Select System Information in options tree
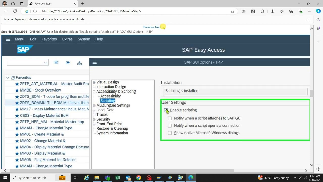 point(112,133)
